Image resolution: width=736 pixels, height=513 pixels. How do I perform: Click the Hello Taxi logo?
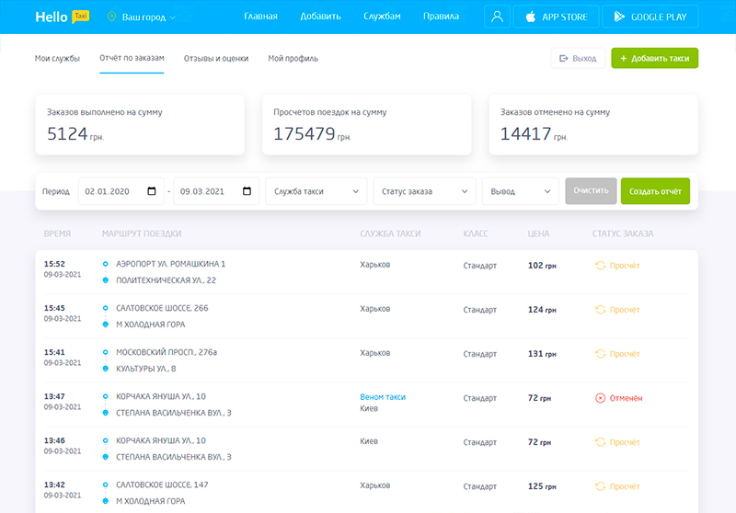pos(63,17)
